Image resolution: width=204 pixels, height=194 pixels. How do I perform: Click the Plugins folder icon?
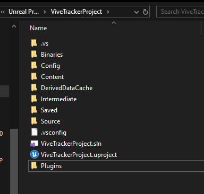pos(34,165)
